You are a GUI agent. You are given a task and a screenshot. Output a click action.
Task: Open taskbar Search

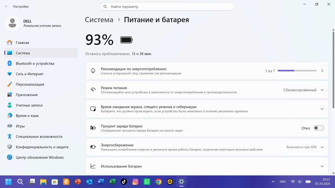click(x=20, y=182)
